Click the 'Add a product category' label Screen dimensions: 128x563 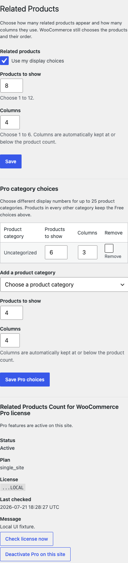(28, 273)
